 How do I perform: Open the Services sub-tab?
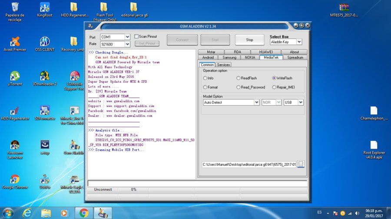tap(223, 64)
